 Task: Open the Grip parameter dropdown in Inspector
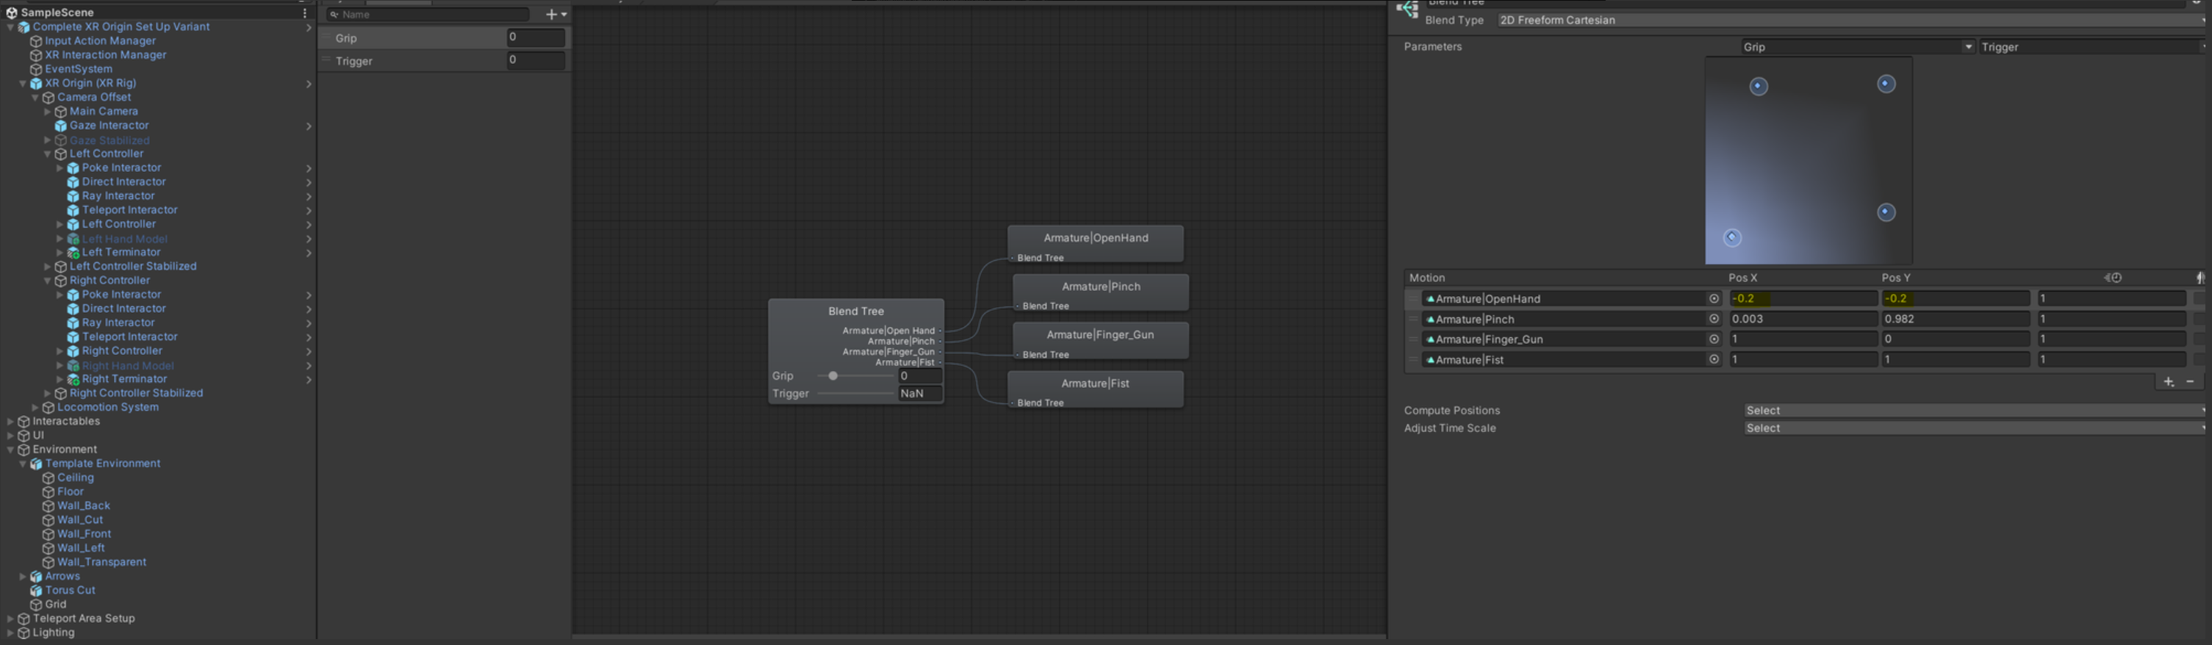[x=1859, y=47]
